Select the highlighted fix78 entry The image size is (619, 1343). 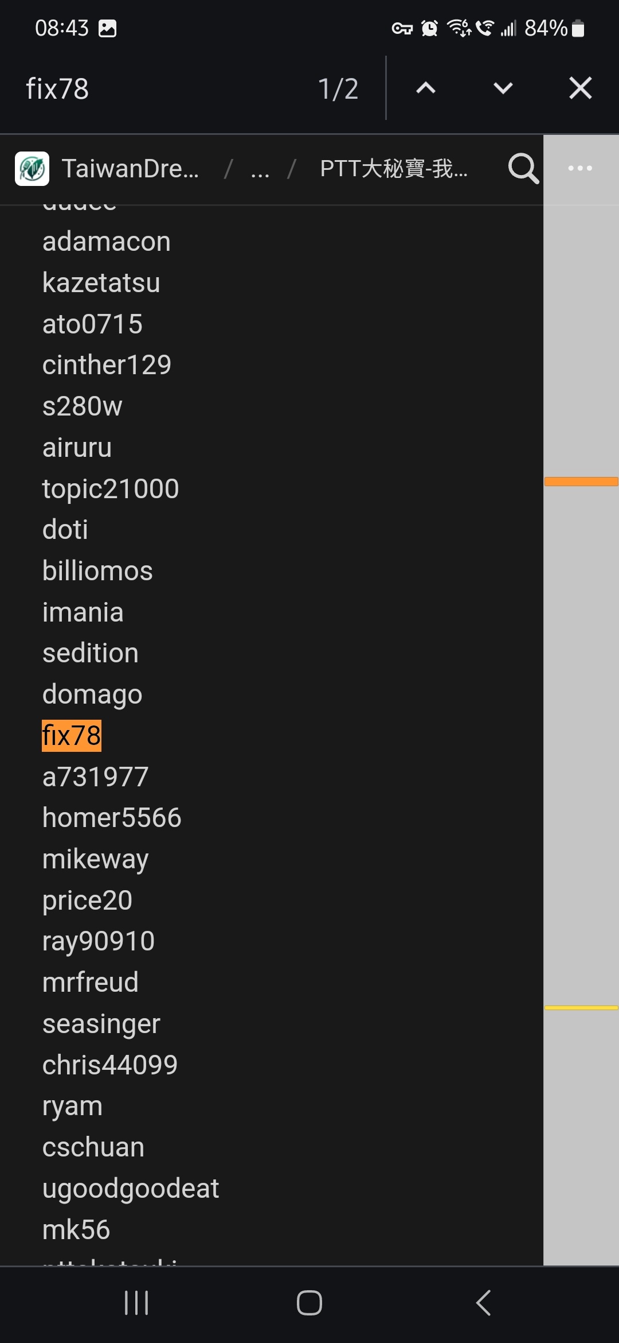pos(72,736)
